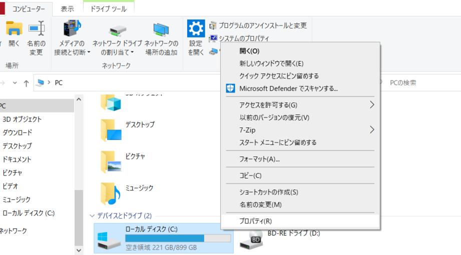The height and width of the screenshot is (255, 461).
Task: Choose Properties from the context menu
Action: [x=256, y=221]
